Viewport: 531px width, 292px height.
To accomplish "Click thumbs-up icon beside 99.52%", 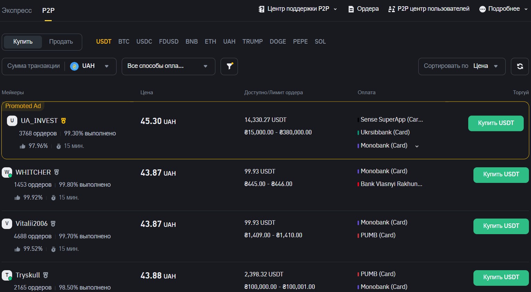I will pos(17,249).
